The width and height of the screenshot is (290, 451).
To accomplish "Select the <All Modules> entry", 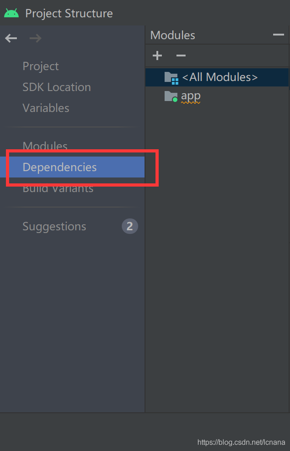I will [x=217, y=77].
